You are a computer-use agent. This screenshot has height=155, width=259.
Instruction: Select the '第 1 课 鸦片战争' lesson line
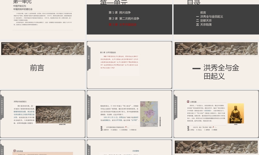[x=120, y=12]
